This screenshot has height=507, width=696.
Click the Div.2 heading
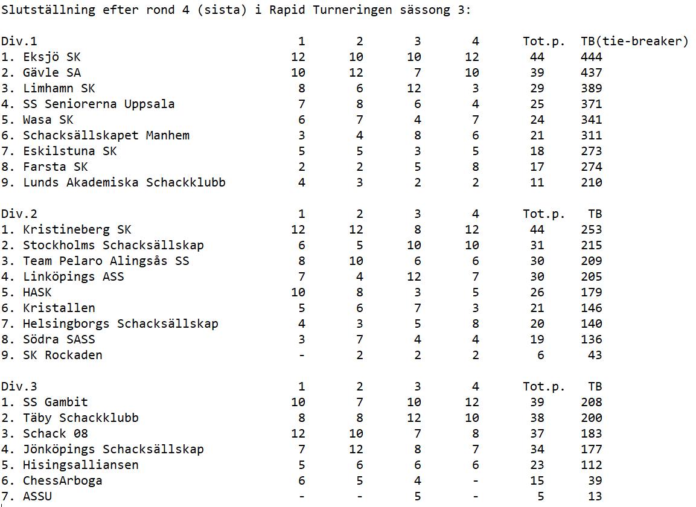[x=18, y=214]
